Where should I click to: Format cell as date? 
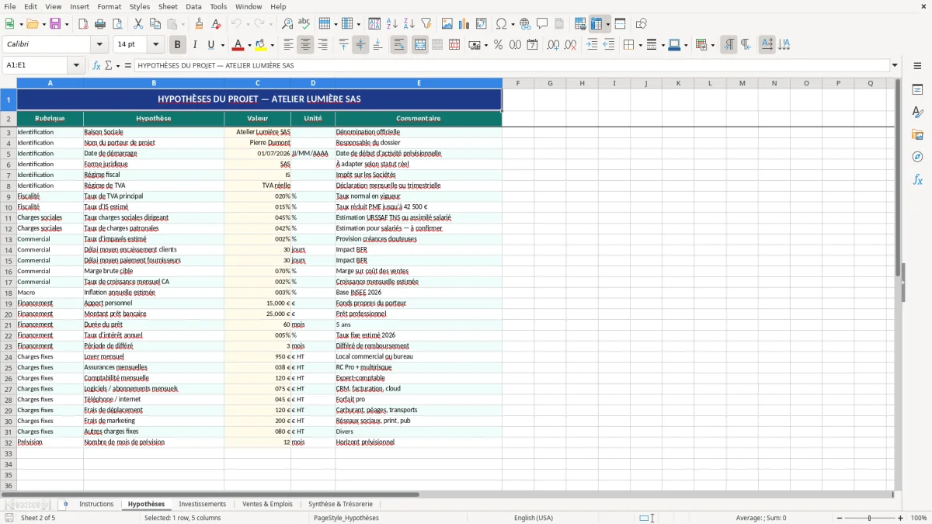pyautogui.click(x=532, y=45)
